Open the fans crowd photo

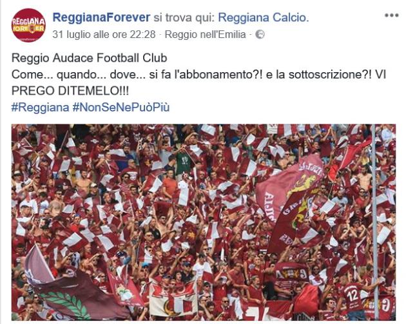(x=204, y=222)
